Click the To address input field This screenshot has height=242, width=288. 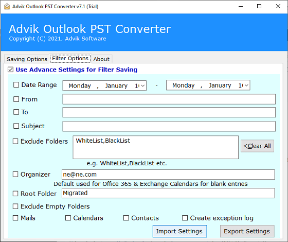click(169, 112)
